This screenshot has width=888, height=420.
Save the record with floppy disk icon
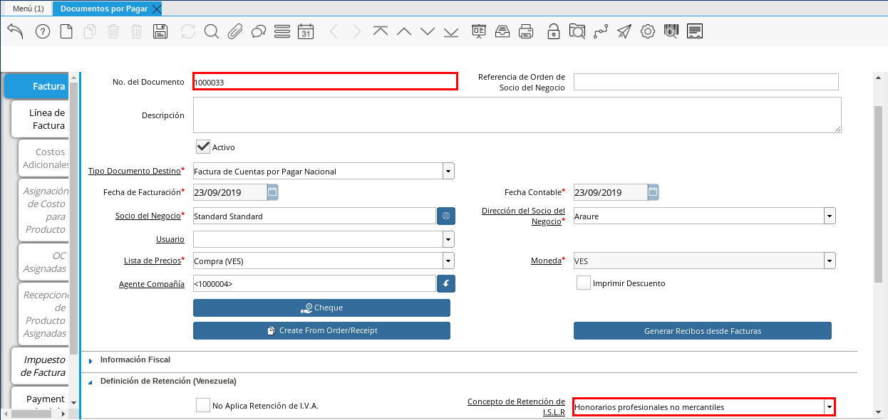[160, 31]
